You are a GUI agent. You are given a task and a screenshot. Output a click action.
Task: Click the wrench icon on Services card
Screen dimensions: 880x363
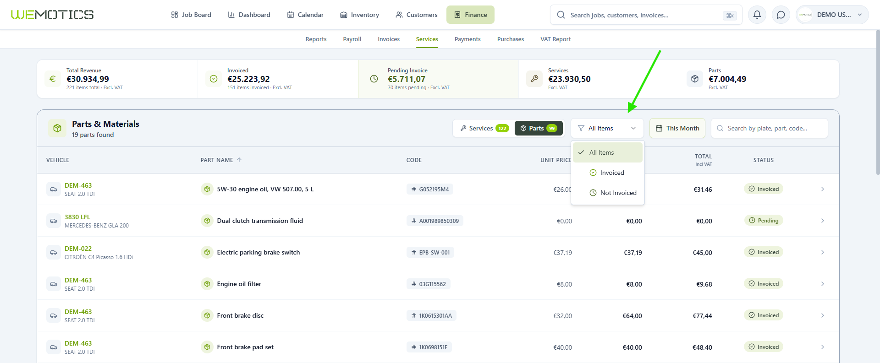click(x=534, y=79)
